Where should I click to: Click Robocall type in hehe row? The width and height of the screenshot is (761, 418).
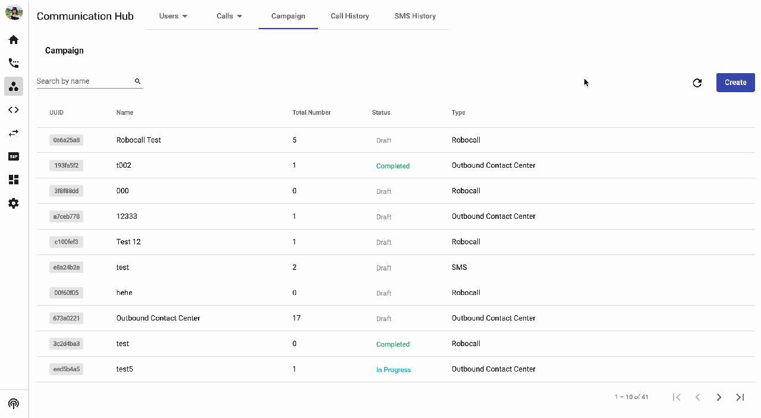(x=466, y=293)
